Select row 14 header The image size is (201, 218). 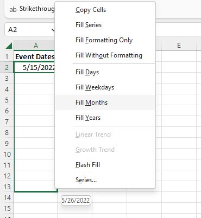[x=7, y=198]
